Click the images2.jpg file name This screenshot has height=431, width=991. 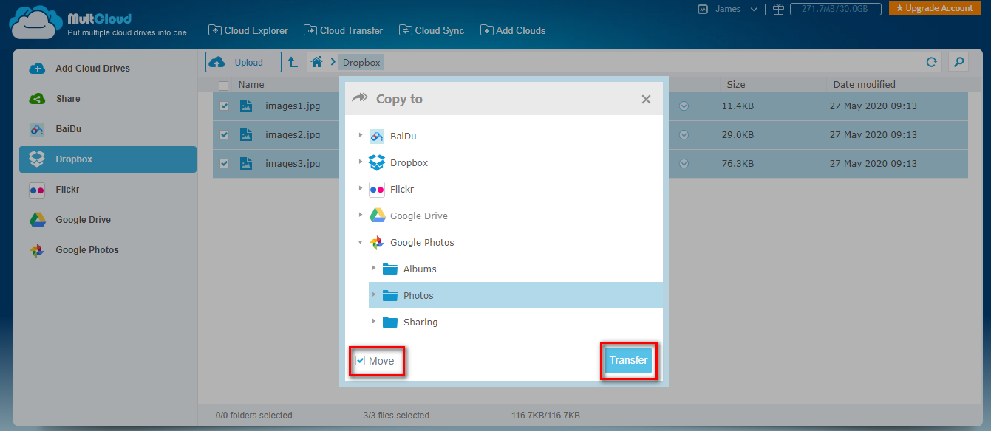coord(293,135)
